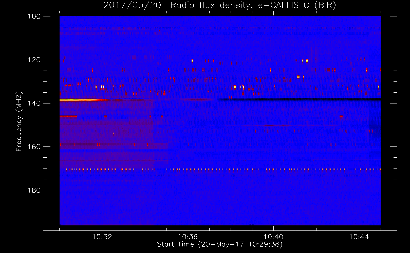This screenshot has height=253, width=410.
Task: Click the 10:44 time tick label
Action: 359,237
